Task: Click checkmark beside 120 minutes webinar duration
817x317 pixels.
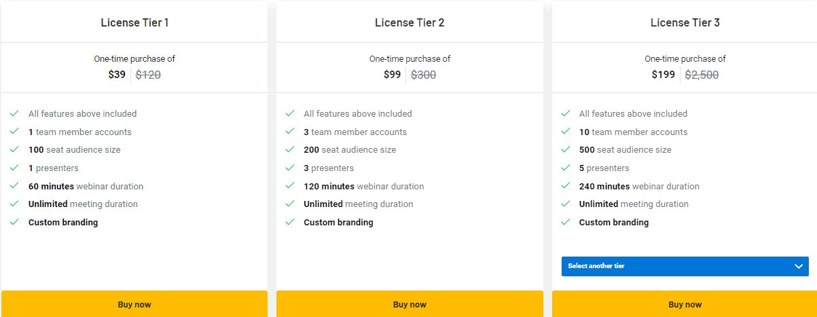Action: (290, 186)
